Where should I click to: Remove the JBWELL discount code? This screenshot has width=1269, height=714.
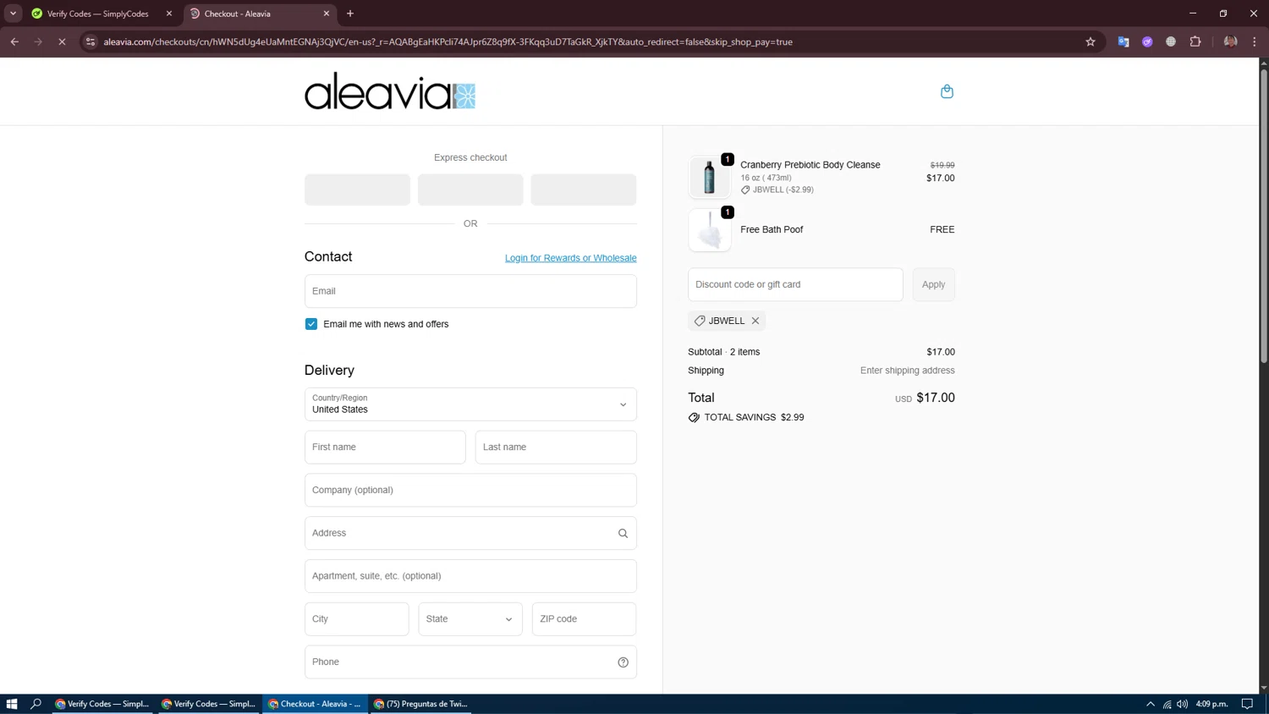[755, 321]
